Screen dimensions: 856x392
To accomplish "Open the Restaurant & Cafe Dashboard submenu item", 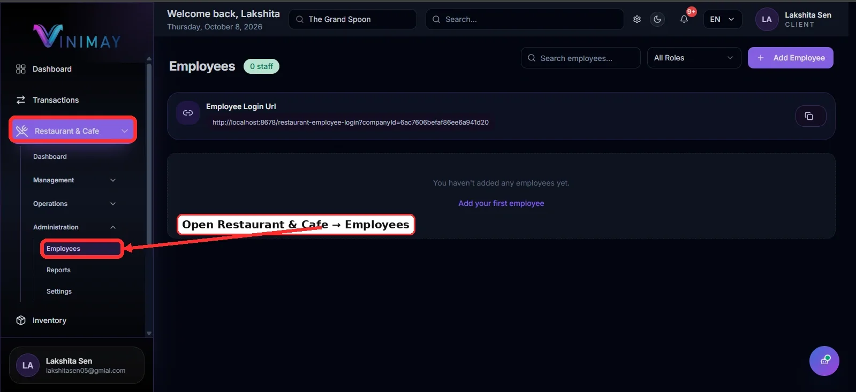I will pyautogui.click(x=50, y=157).
